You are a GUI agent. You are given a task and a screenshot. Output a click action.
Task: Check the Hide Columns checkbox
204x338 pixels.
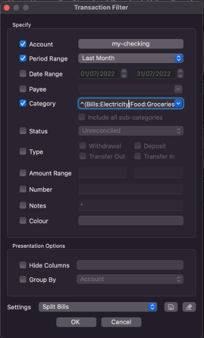(23, 265)
